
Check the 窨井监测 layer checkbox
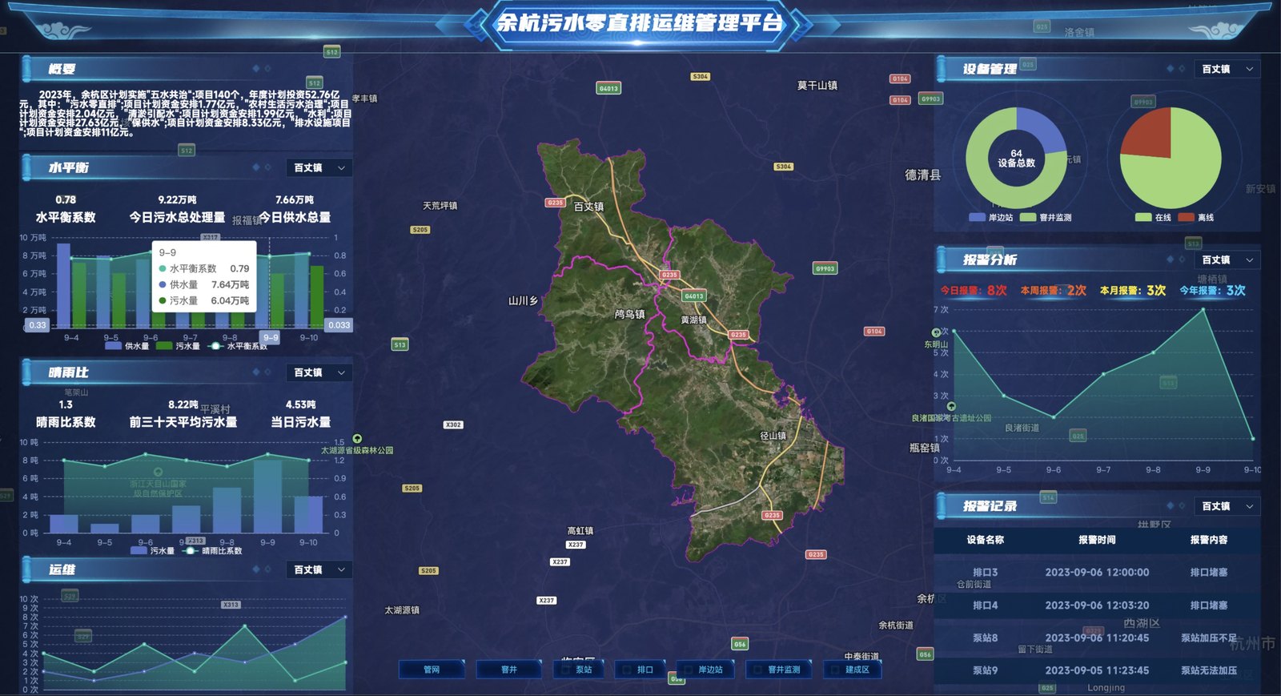759,670
